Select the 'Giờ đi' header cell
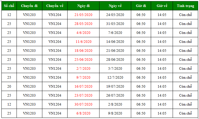The height and width of the screenshot is (119, 199). click(141, 6)
